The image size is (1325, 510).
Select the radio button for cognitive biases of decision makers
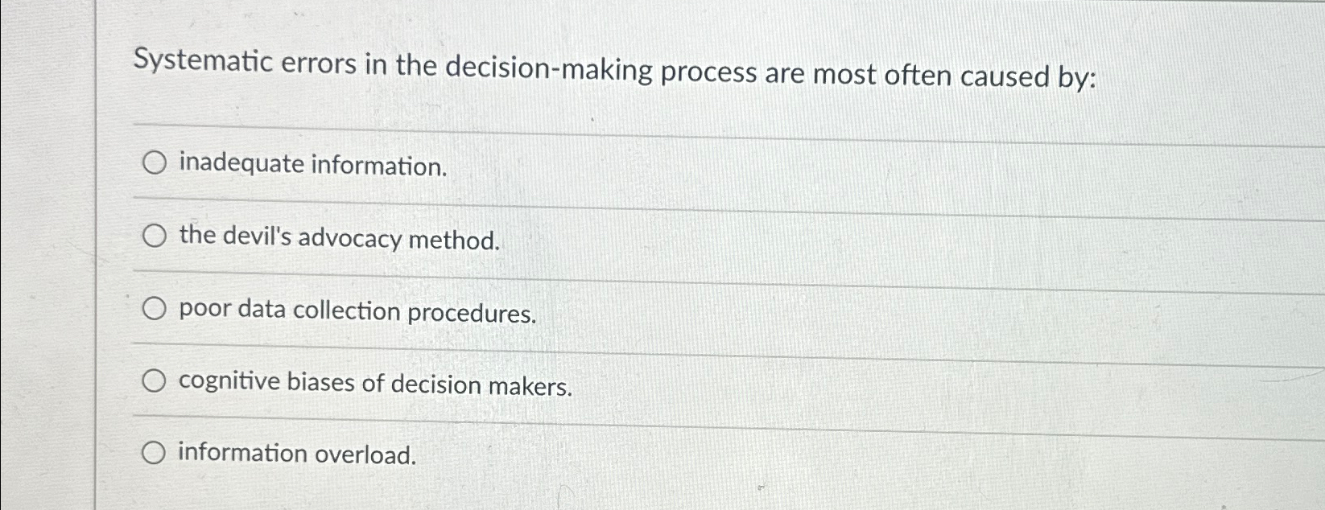(155, 379)
